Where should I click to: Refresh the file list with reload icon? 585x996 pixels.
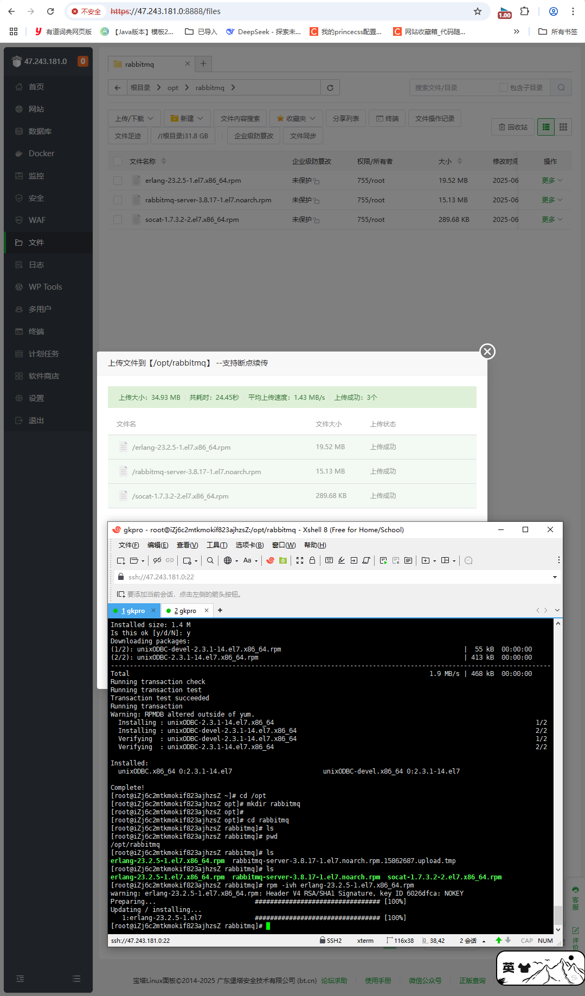point(330,87)
